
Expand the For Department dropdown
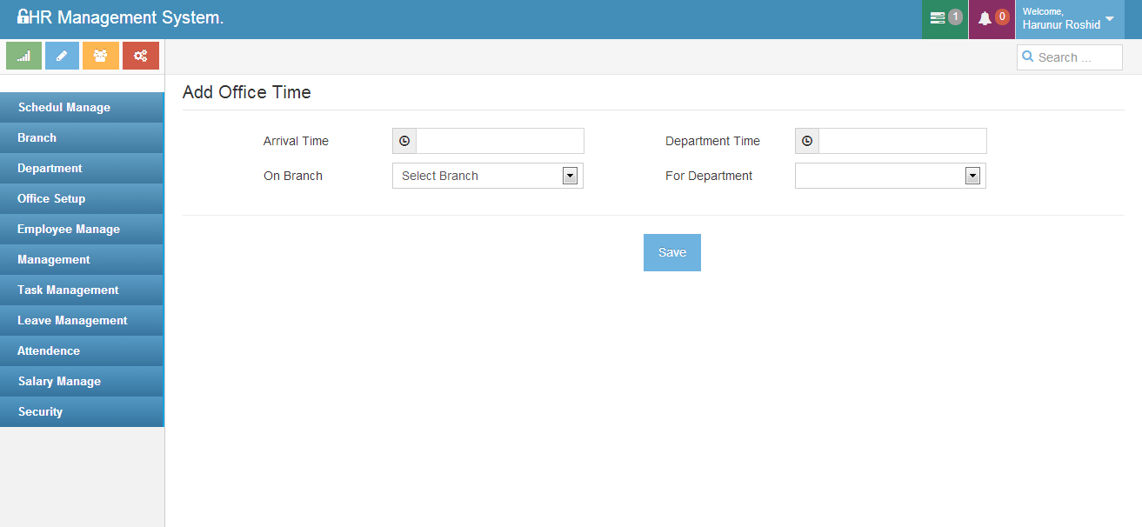890,176
